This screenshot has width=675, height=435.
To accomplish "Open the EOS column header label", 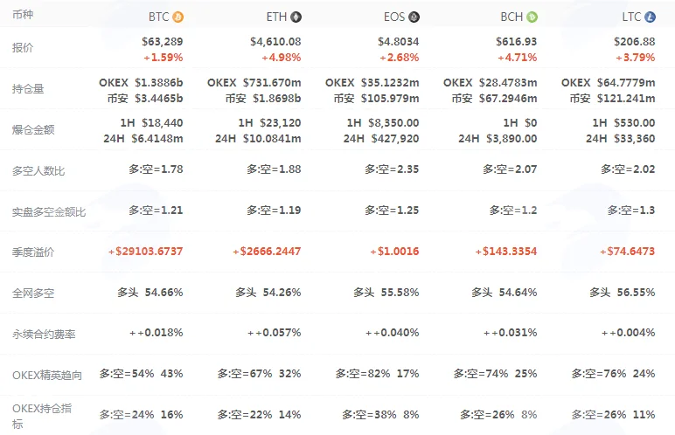I will (x=394, y=17).
